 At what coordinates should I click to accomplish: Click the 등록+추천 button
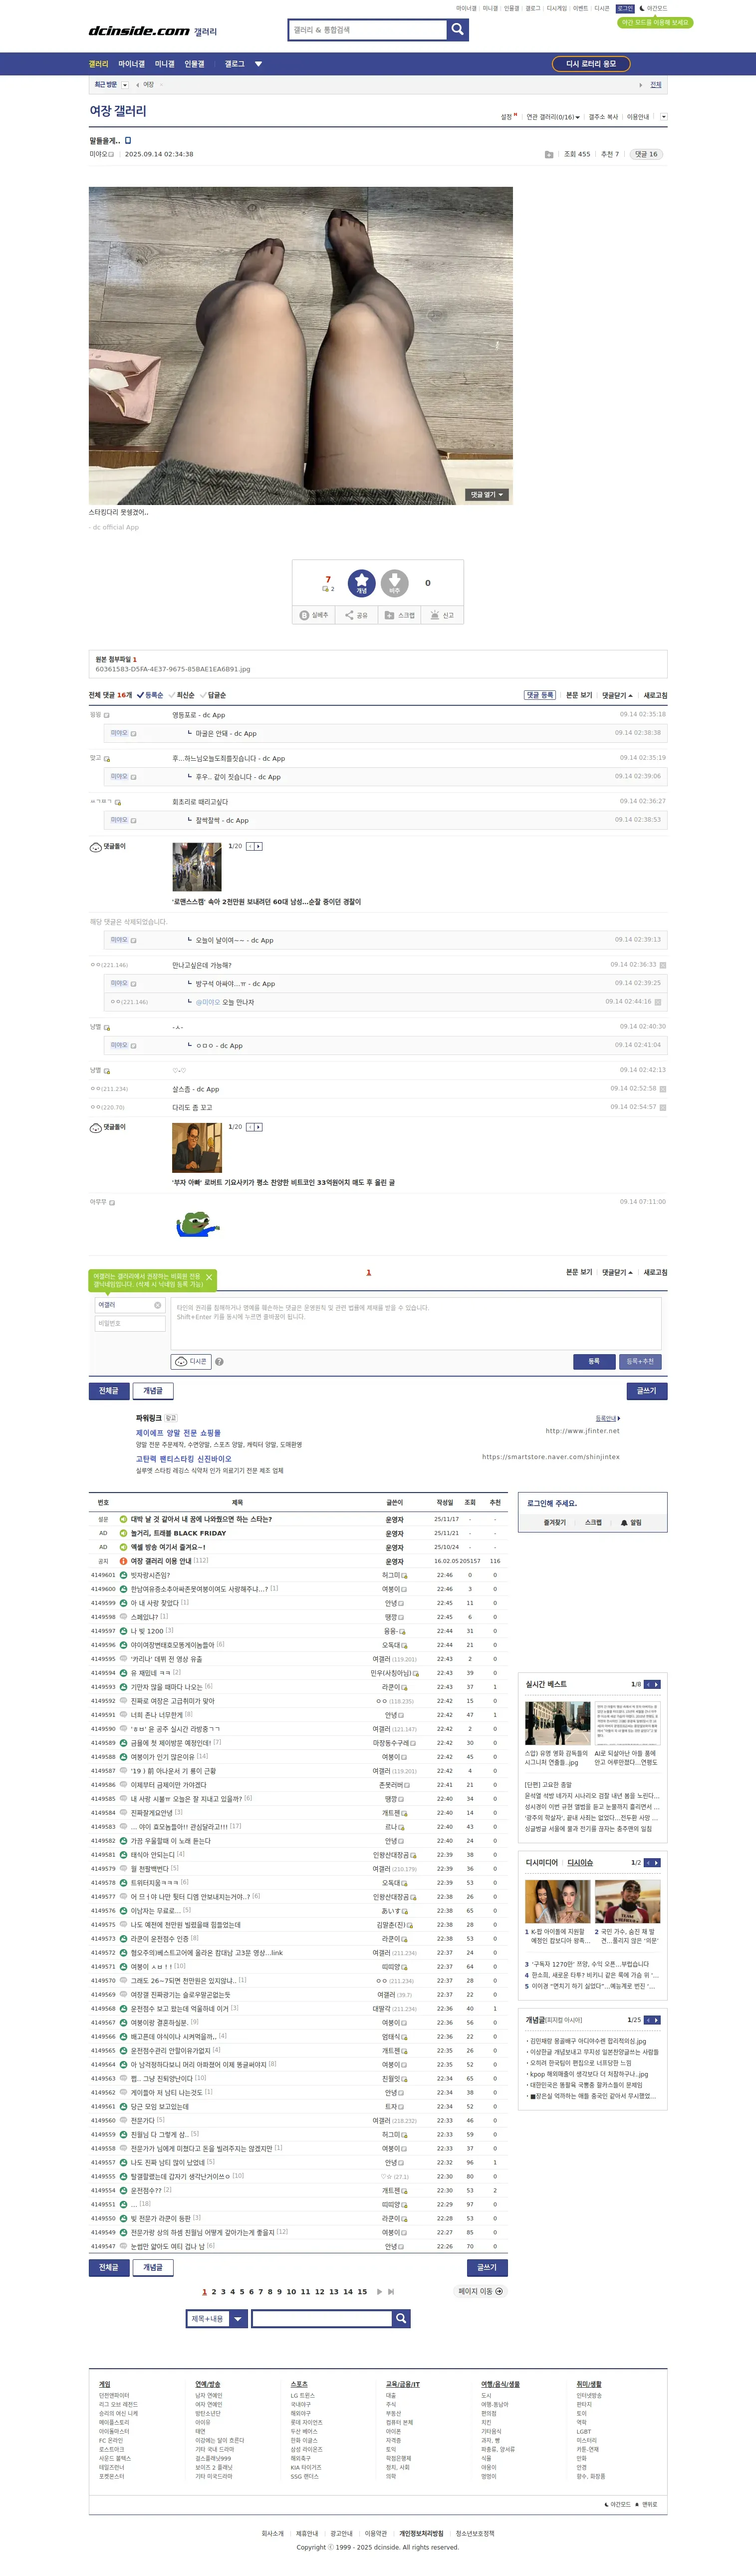[x=640, y=1361]
